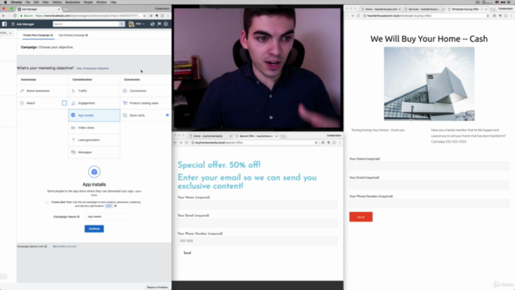Screen dimensions: 515x290
Task: Choose the Store visits objective
Action: (146, 115)
